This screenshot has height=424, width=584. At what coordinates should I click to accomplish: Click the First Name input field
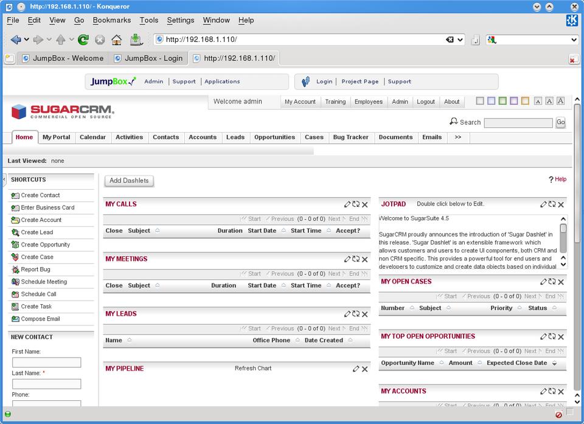(x=46, y=363)
